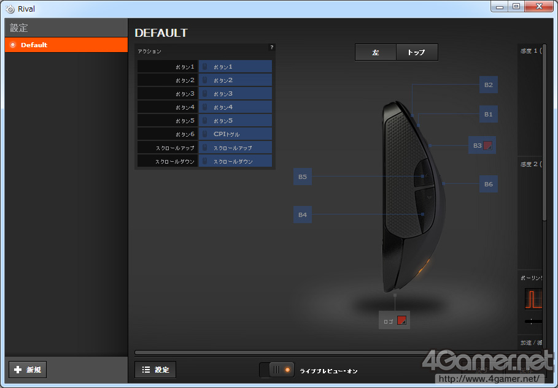
Task: Click the ボタン6 row label
Action: 168,134
